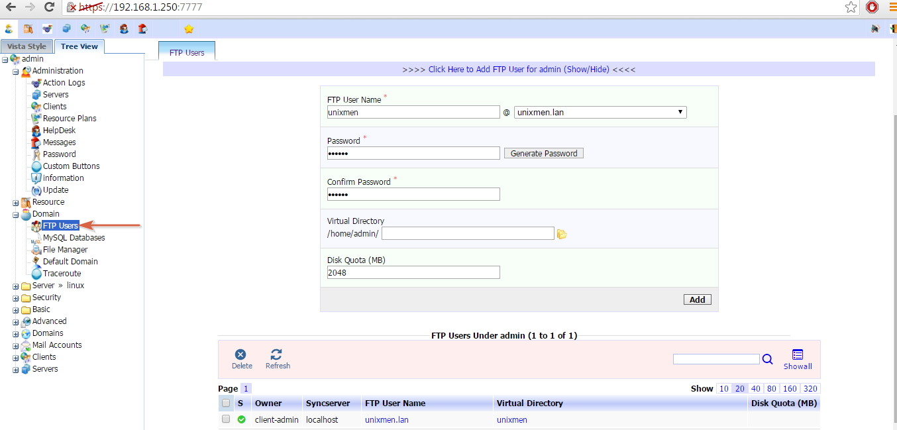
Task: Click the Generate Password button
Action: (544, 153)
